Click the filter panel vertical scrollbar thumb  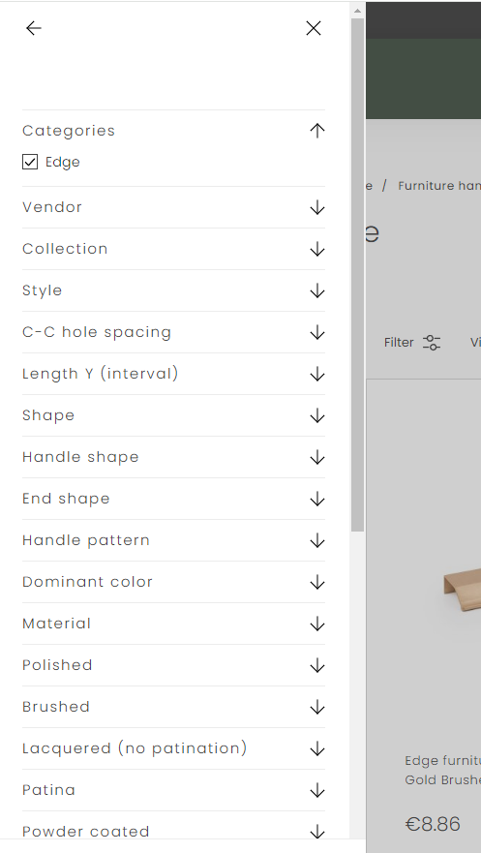(358, 275)
